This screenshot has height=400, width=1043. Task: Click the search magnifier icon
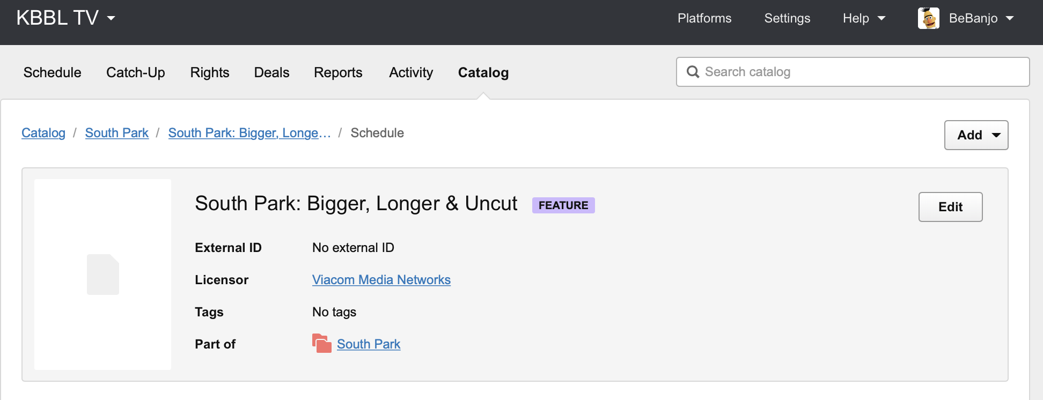click(x=693, y=72)
